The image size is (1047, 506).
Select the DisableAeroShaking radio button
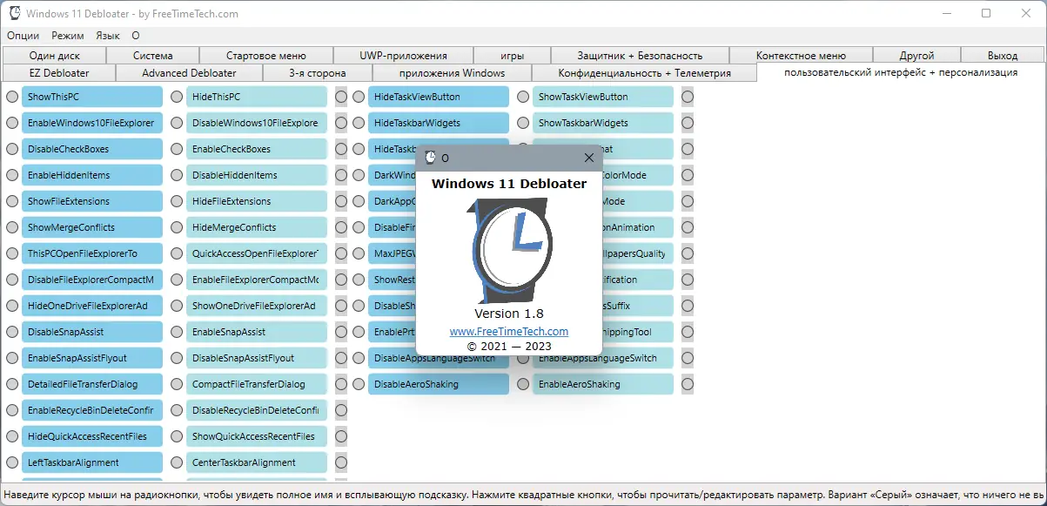click(359, 384)
